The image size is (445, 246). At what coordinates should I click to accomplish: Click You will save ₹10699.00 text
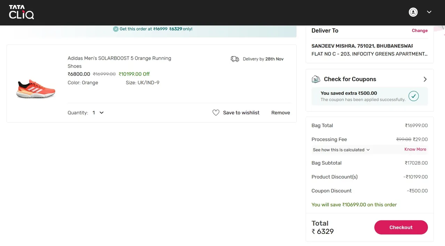click(x=354, y=205)
